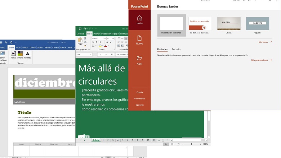Repeat the last action in Word
281x158 pixels.
click(x=11, y=42)
